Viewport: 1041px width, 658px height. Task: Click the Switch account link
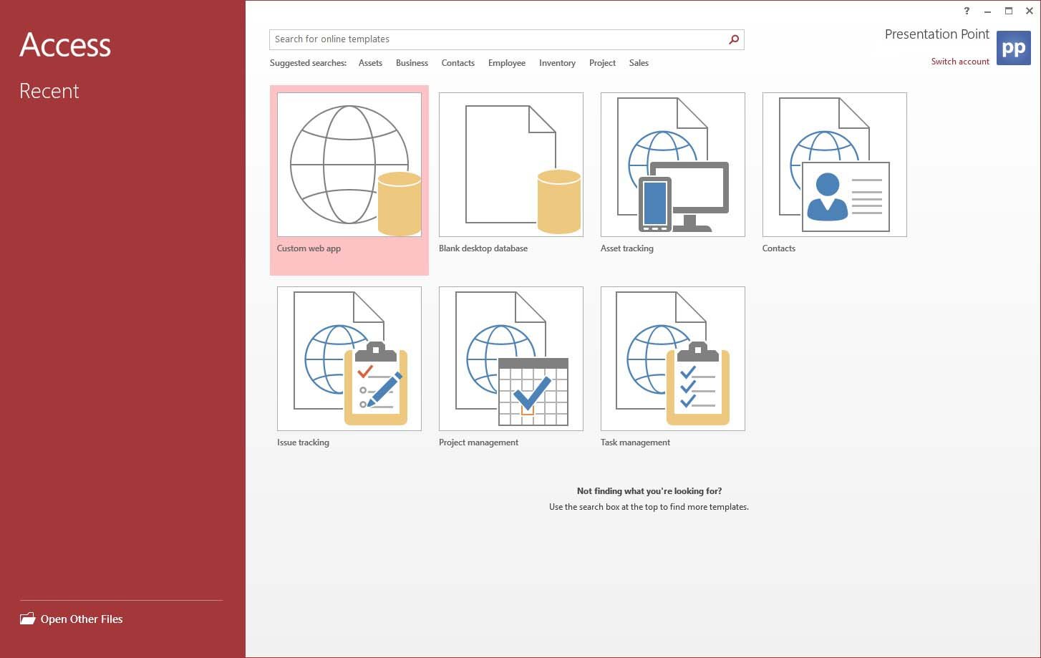[960, 62]
